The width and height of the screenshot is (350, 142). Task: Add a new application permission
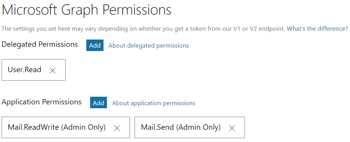[x=99, y=102]
